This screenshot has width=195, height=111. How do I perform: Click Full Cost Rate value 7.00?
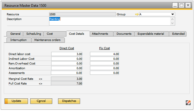67,84
